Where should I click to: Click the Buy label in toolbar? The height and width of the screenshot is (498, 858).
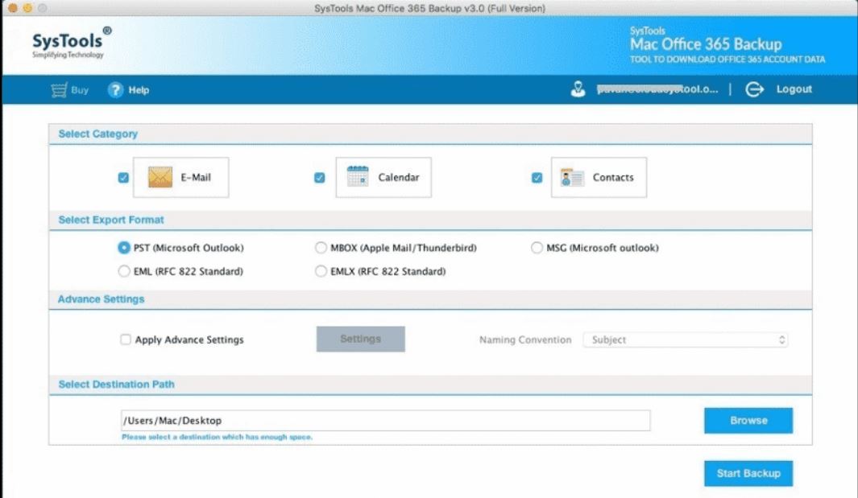click(x=80, y=90)
